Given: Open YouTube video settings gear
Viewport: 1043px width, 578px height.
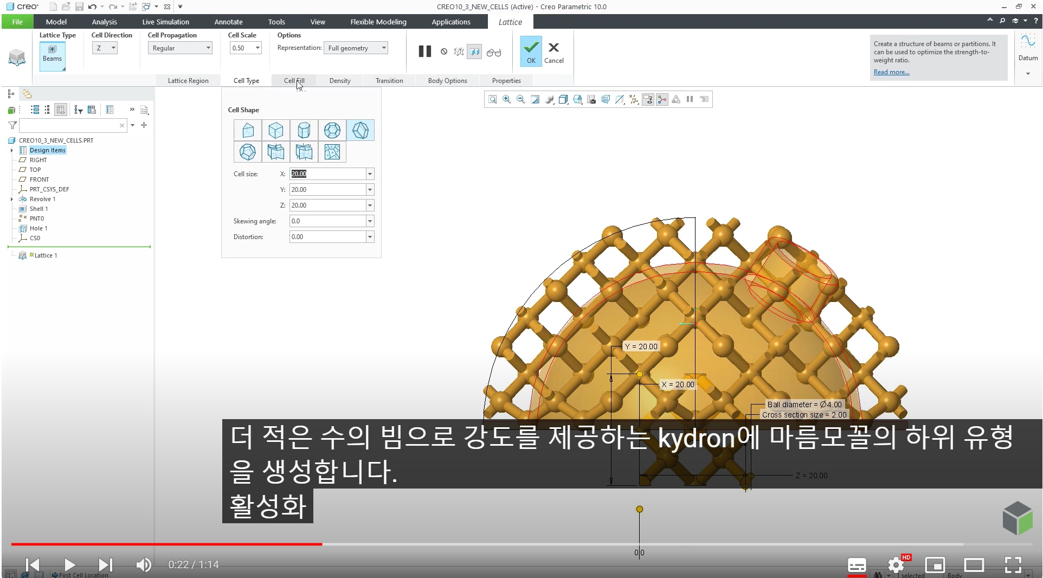Looking at the screenshot, I should (x=896, y=565).
